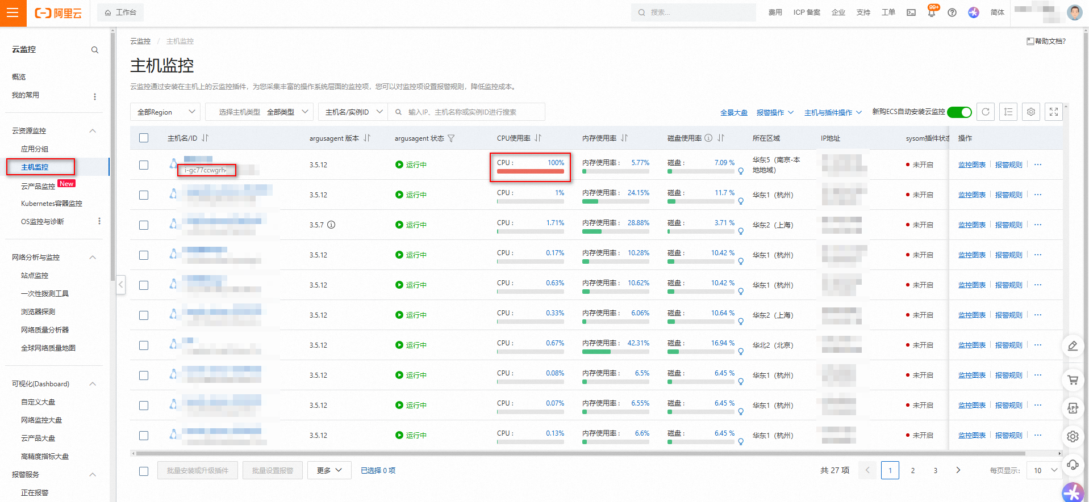The height and width of the screenshot is (502, 1089).
Task: Open the floating edit feedback icon
Action: point(1073,346)
